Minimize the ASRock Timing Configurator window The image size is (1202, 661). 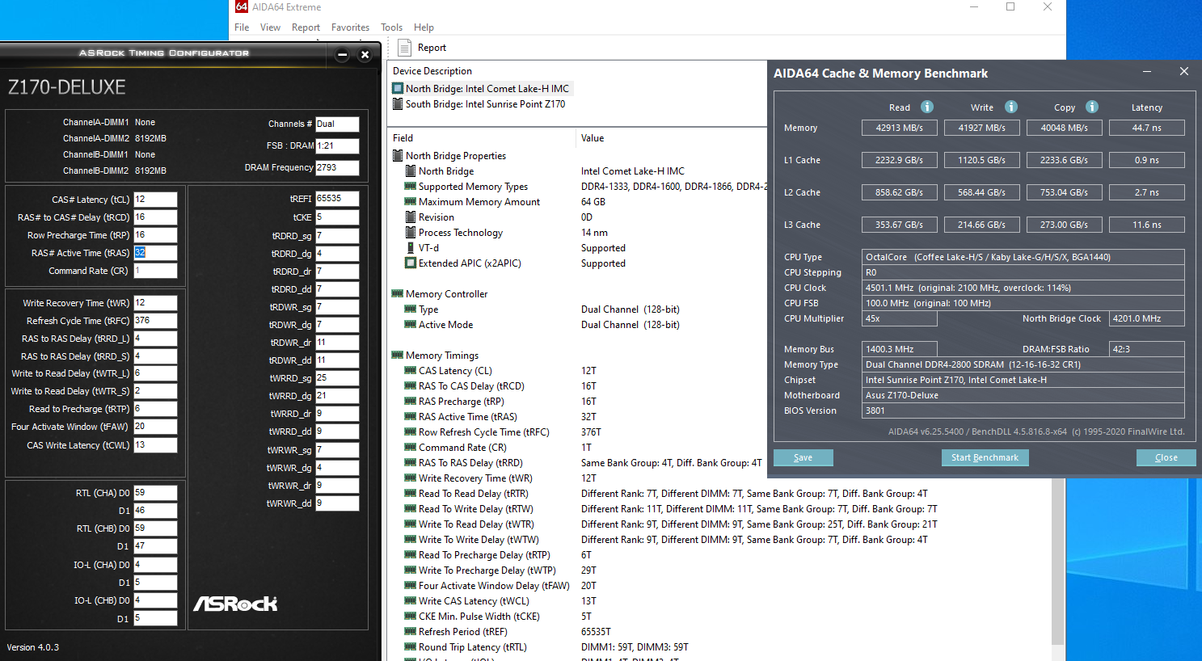(x=342, y=55)
